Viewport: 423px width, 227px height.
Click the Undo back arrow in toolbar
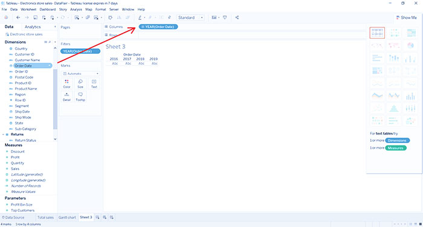[18, 18]
